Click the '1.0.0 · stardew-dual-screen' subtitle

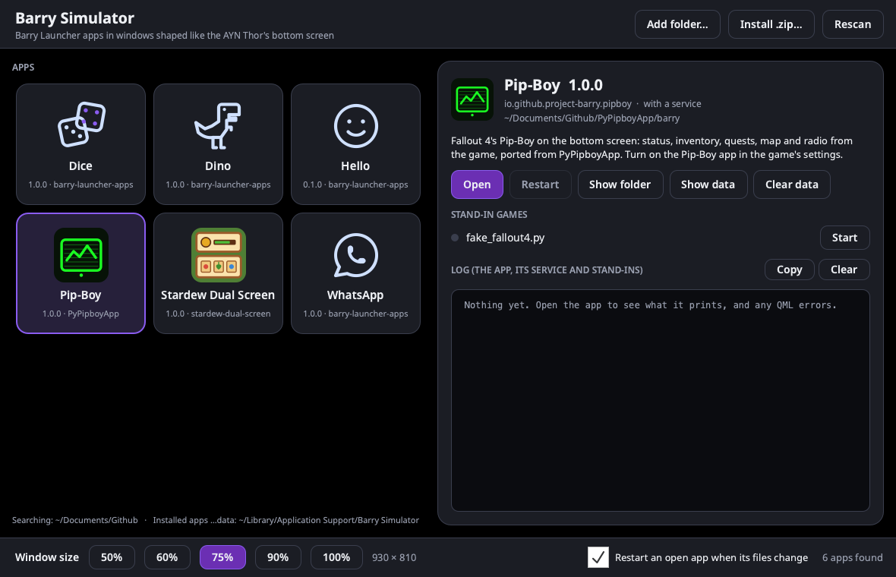218,314
